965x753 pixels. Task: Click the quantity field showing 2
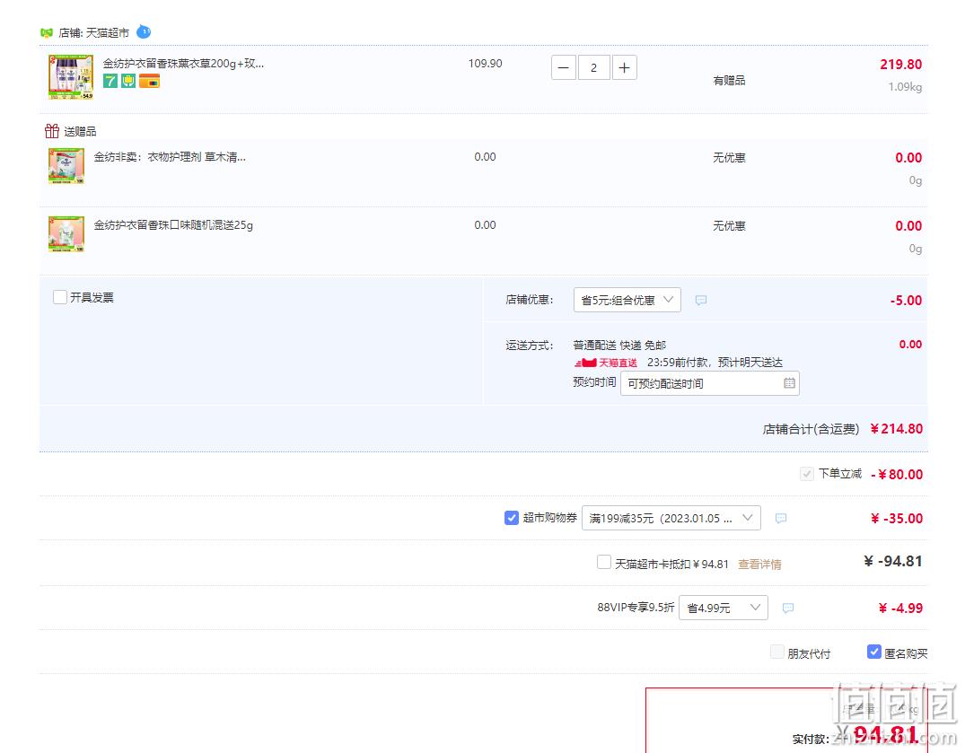(594, 67)
